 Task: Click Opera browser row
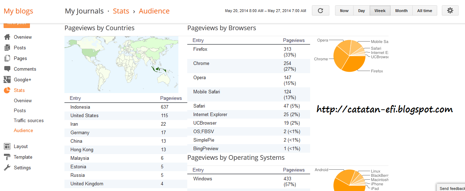(x=249, y=80)
